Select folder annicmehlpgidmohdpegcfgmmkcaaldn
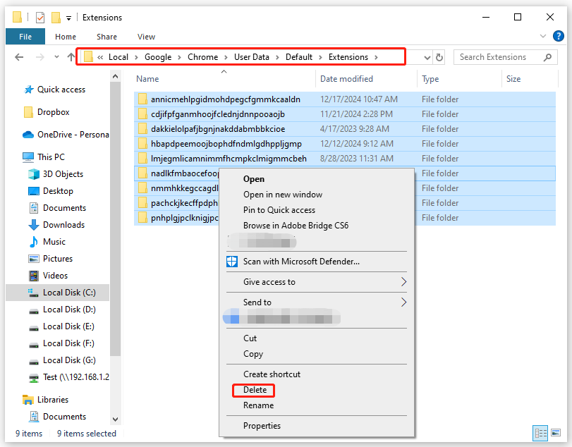This screenshot has height=447, width=572. 345,99
